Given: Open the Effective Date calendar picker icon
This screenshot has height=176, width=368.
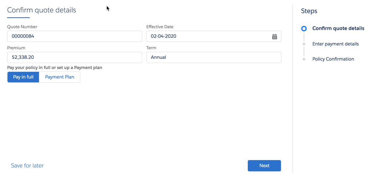Looking at the screenshot, I should 274,37.
